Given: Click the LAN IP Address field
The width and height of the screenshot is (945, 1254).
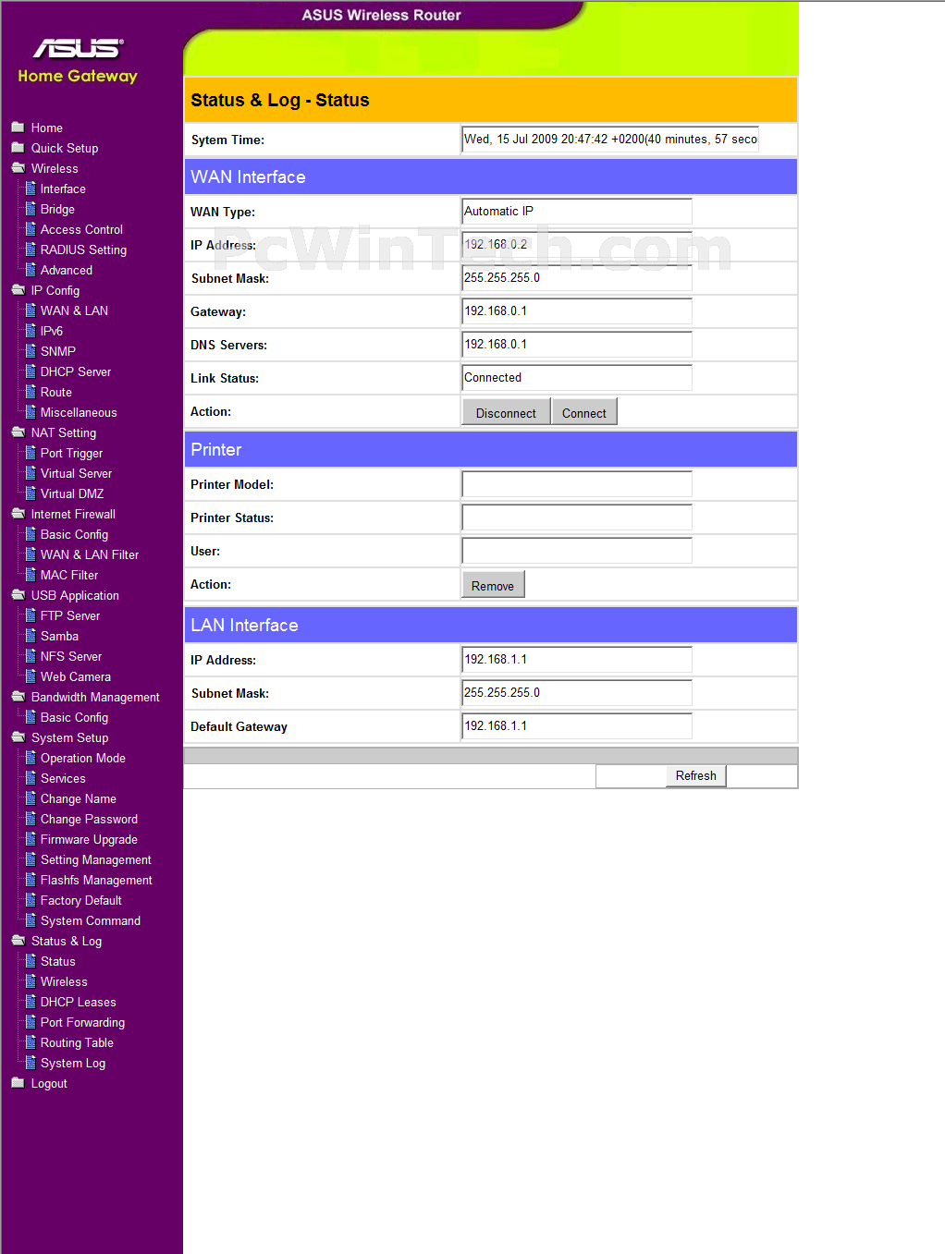Looking at the screenshot, I should (576, 660).
